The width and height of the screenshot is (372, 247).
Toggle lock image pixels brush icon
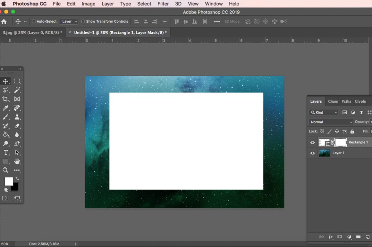330,131
